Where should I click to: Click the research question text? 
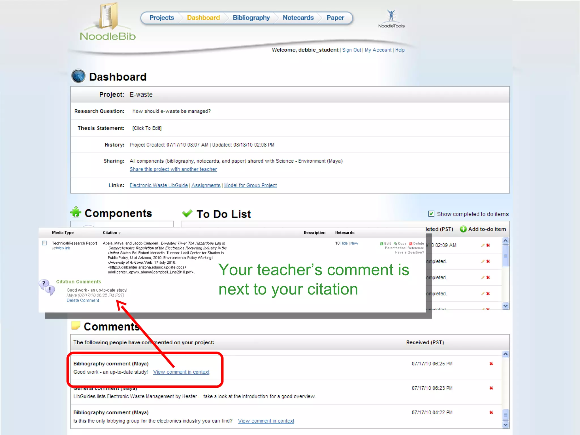(x=172, y=111)
